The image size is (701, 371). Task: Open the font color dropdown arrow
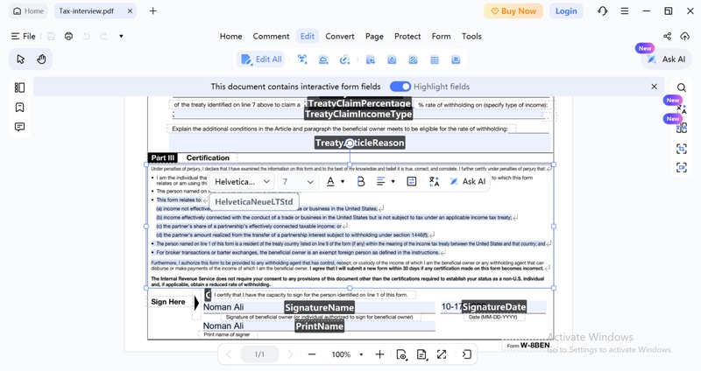tap(343, 182)
